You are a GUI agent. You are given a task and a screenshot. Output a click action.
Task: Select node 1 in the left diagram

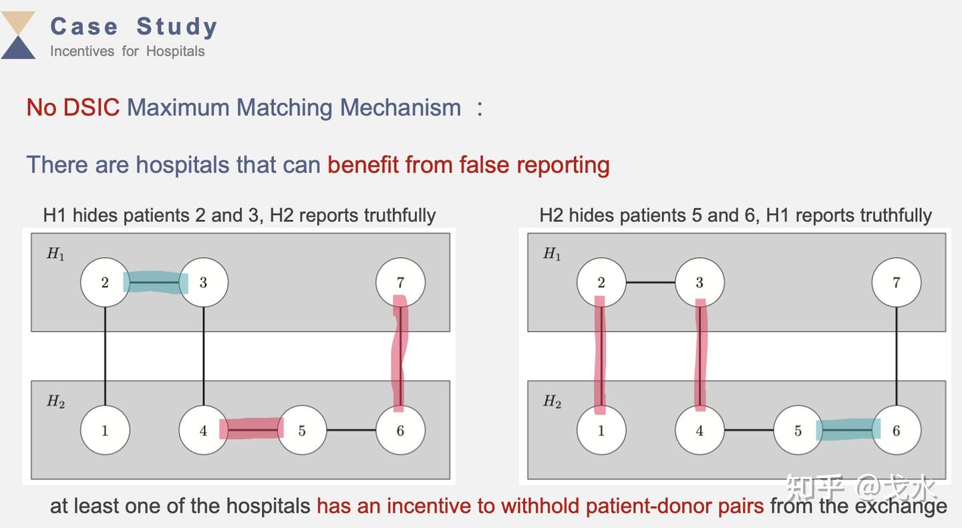(x=105, y=430)
